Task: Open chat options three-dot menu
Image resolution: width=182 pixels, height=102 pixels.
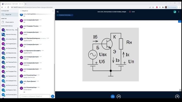Action: [x=53, y=11]
